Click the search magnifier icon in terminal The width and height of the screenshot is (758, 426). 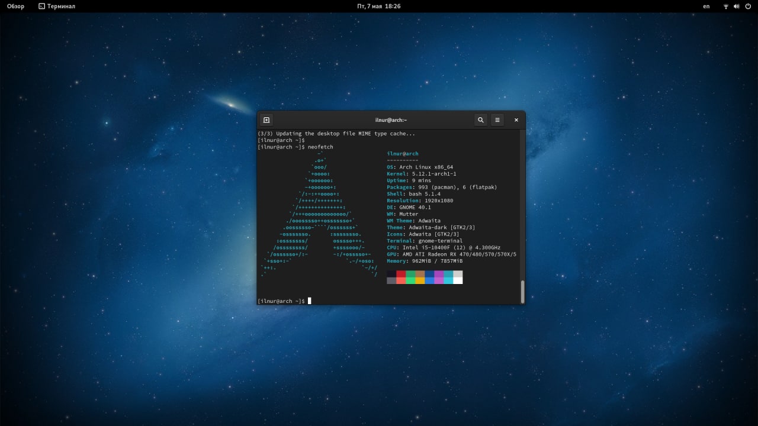pyautogui.click(x=481, y=120)
